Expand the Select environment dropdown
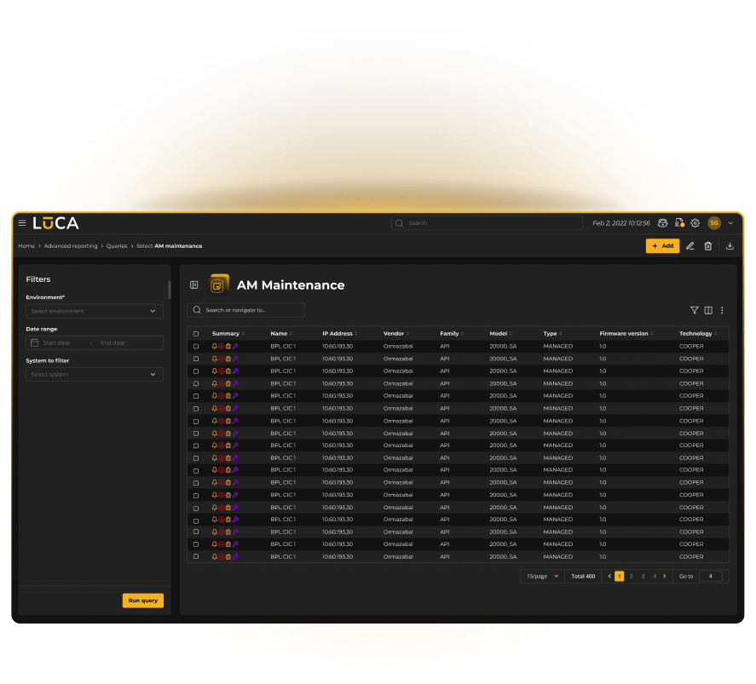756x684 pixels. (x=94, y=312)
